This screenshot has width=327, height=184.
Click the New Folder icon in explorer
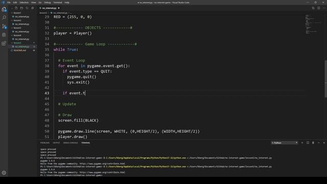coord(21,8)
